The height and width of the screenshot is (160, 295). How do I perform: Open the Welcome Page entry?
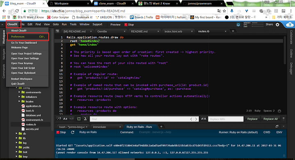click(19, 47)
